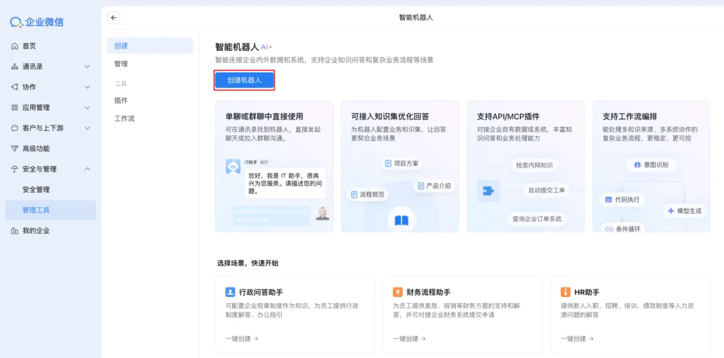Click the 智能机器人 page title
724x358 pixels.
pyautogui.click(x=416, y=17)
